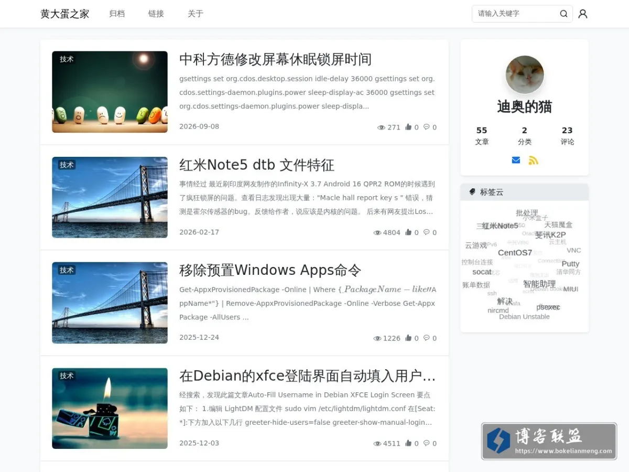Screen dimensions: 629x472
Task: Click 技术 badge on Debian xfce thumbnail
Action: click(67, 376)
